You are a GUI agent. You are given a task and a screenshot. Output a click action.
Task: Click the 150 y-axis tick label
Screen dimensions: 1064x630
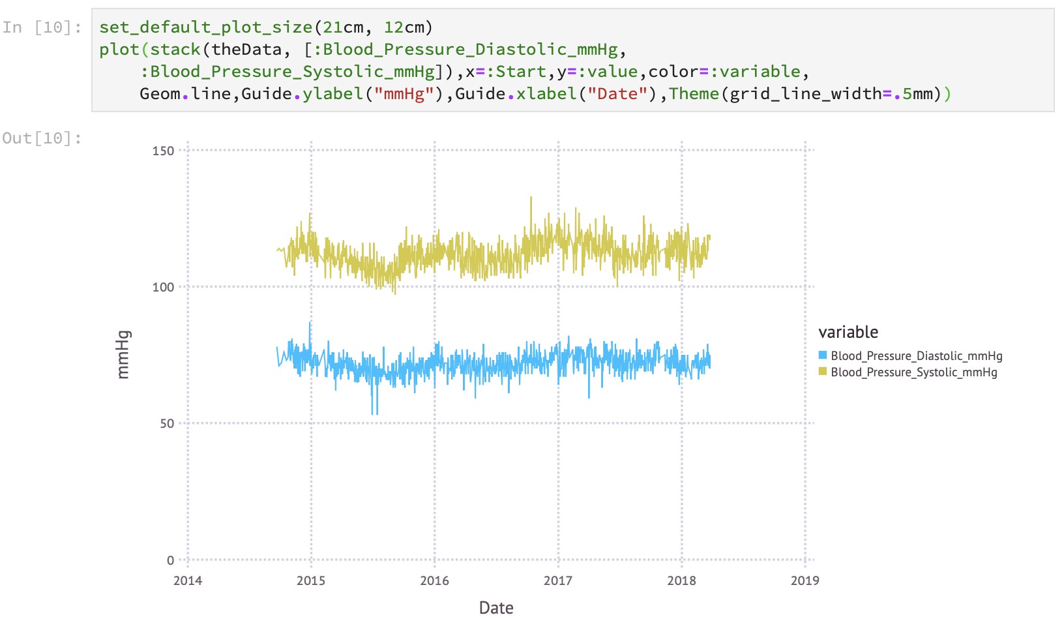[163, 151]
